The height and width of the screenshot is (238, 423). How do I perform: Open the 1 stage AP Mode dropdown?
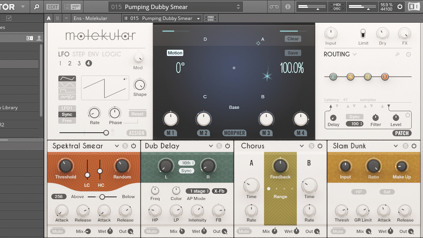[198, 191]
